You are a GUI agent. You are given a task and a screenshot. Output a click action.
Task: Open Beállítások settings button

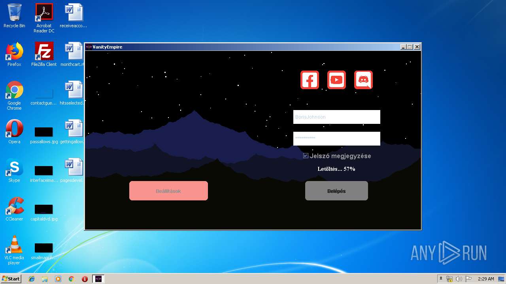[168, 191]
